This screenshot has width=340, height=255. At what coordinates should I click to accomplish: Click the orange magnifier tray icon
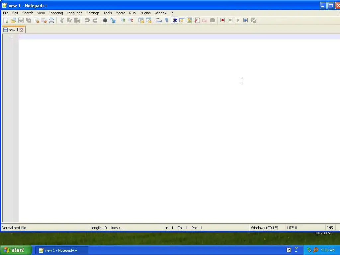coord(315,250)
